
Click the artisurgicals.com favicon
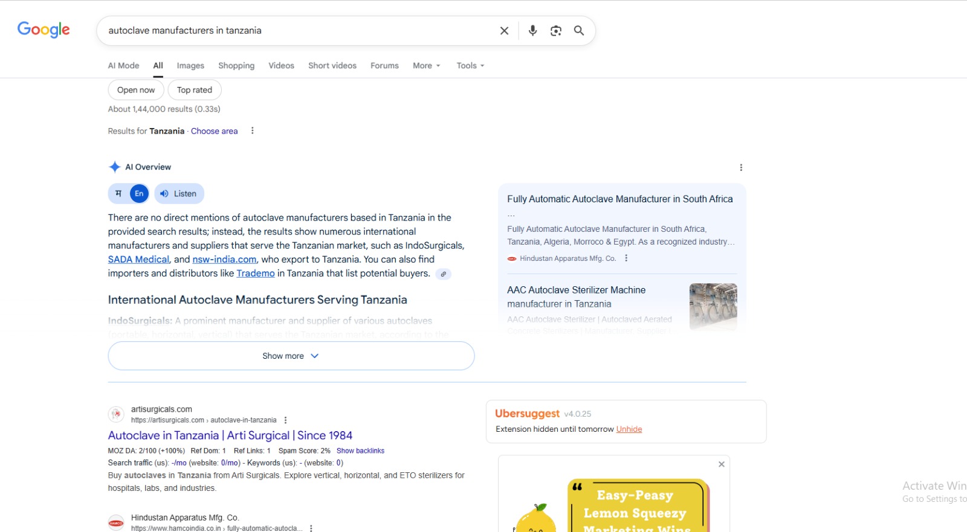(116, 415)
